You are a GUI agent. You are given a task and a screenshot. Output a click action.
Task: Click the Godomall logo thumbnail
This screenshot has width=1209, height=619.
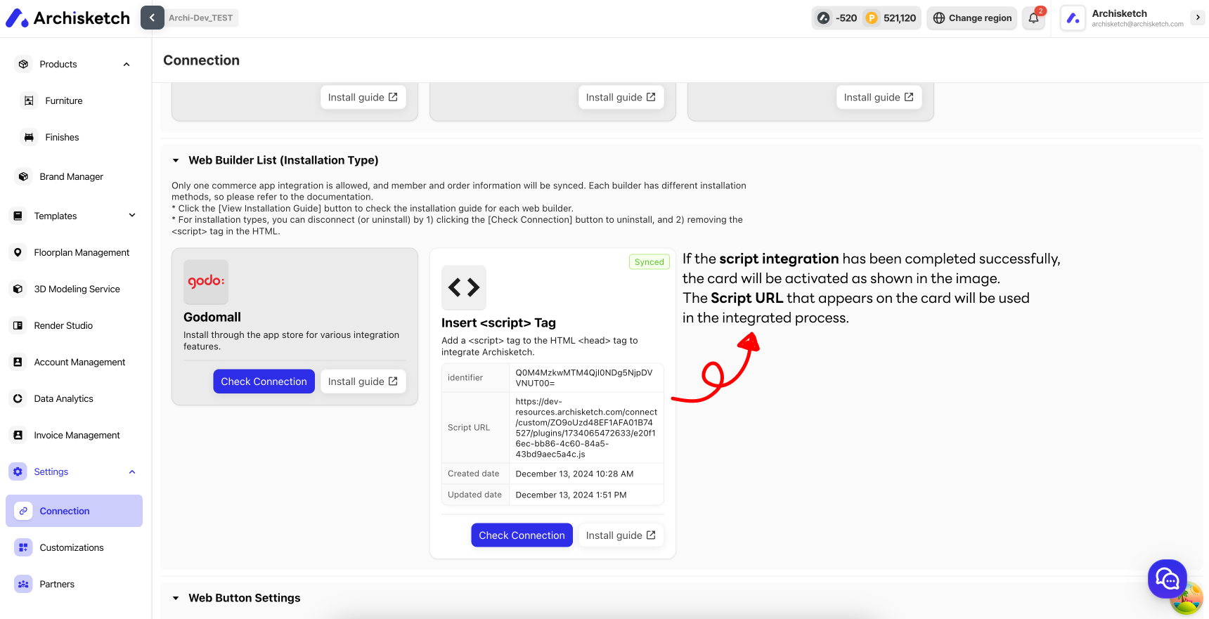click(x=206, y=282)
